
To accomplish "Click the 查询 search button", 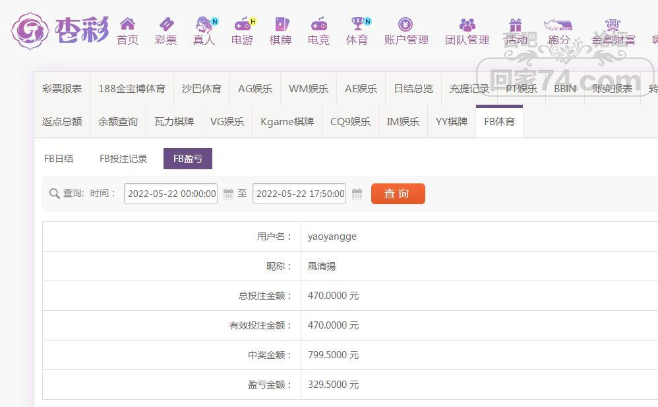I will (398, 193).
